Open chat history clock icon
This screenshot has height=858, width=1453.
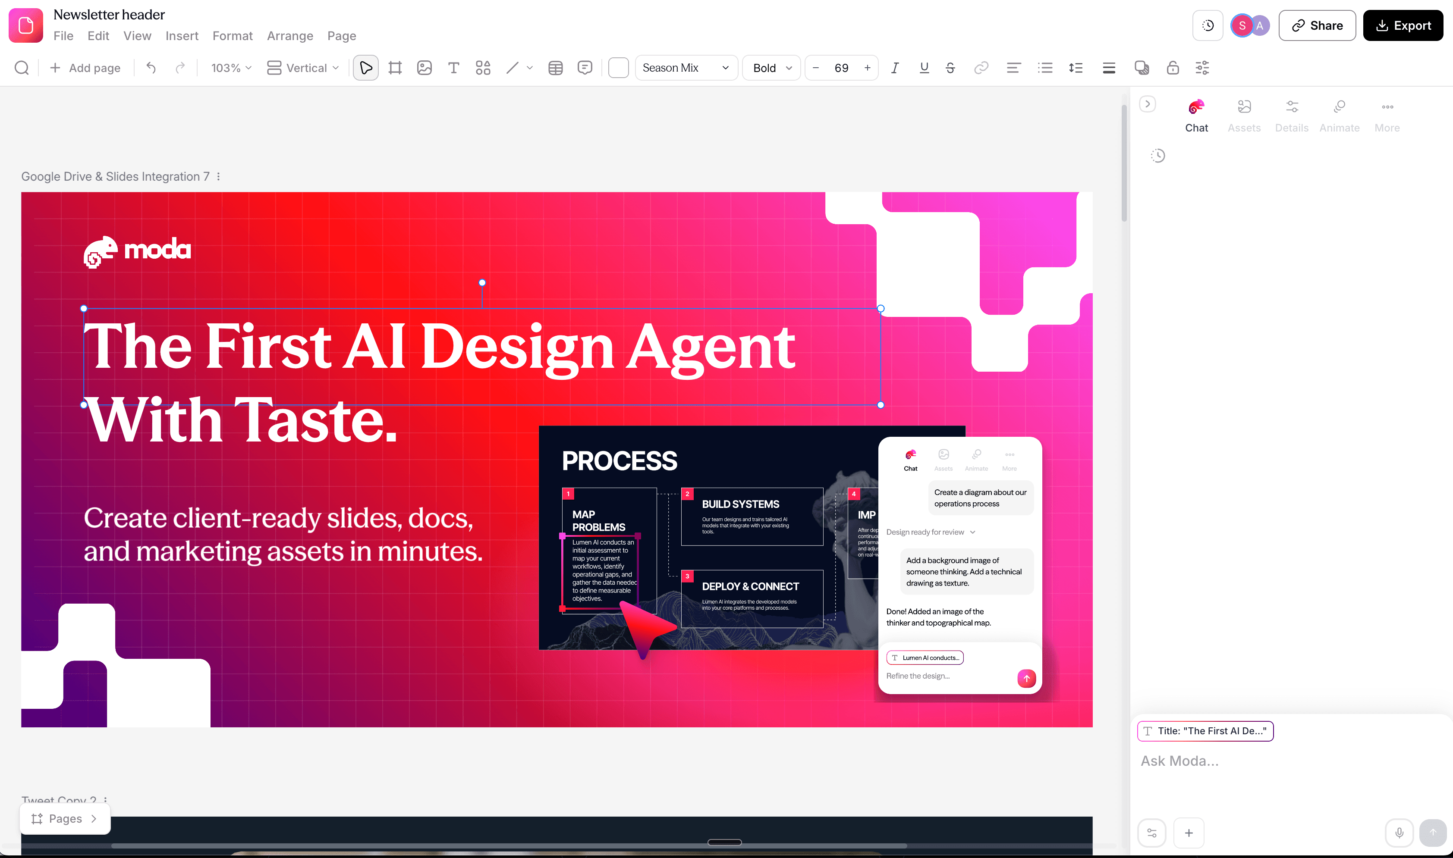click(x=1158, y=156)
